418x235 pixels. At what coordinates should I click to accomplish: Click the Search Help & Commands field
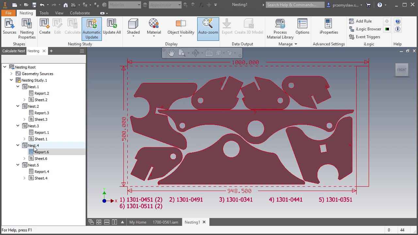295,5
